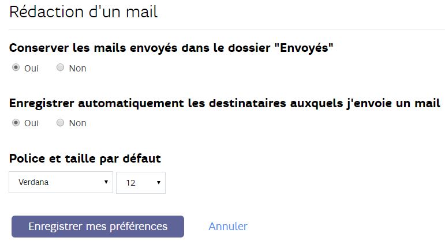Open the font size 12 dropdown
The height and width of the screenshot is (245, 445).
click(x=141, y=182)
